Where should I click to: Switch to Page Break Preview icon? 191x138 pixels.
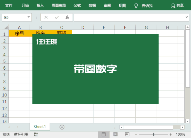pyautogui.click(x=127, y=134)
